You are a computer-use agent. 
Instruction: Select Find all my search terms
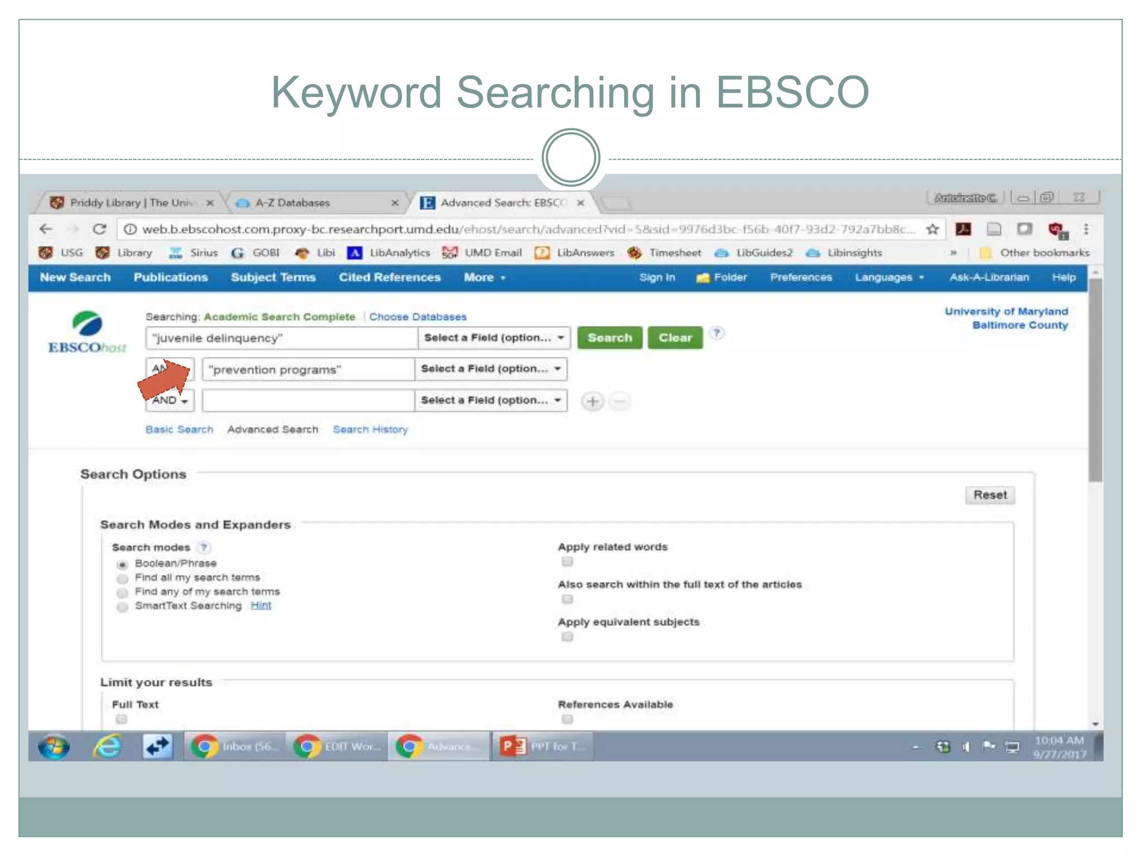pos(122,578)
